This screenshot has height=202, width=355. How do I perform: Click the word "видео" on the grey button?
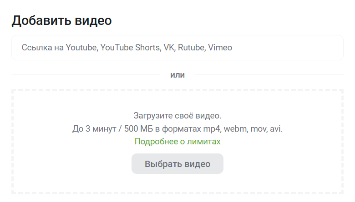point(198,164)
